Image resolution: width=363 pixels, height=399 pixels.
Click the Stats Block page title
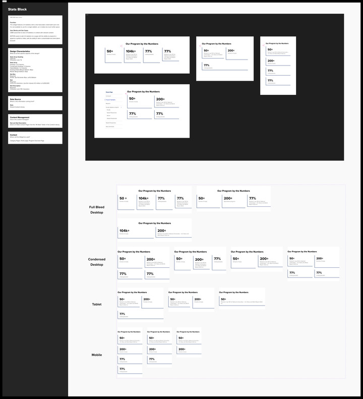17,10
